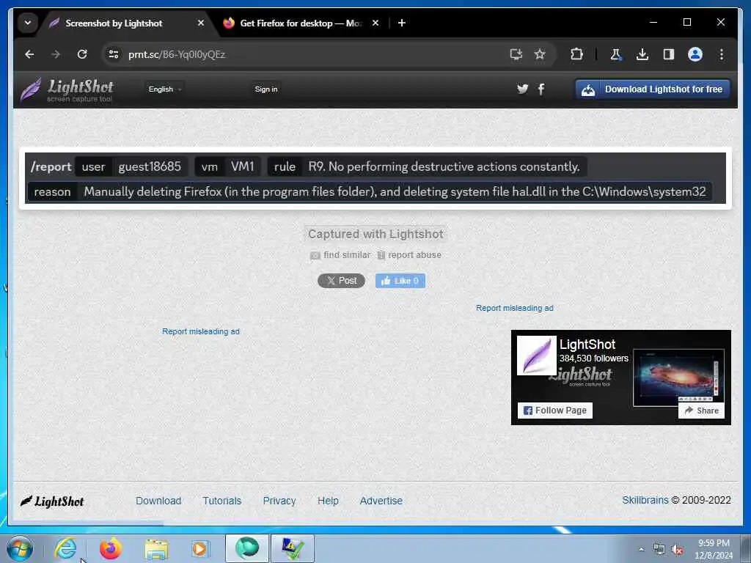This screenshot has width=751, height=563.
Task: Launch Firefox from taskbar
Action: point(111,548)
